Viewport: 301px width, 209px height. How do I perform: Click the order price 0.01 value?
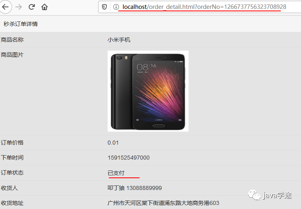pyautogui.click(x=113, y=143)
